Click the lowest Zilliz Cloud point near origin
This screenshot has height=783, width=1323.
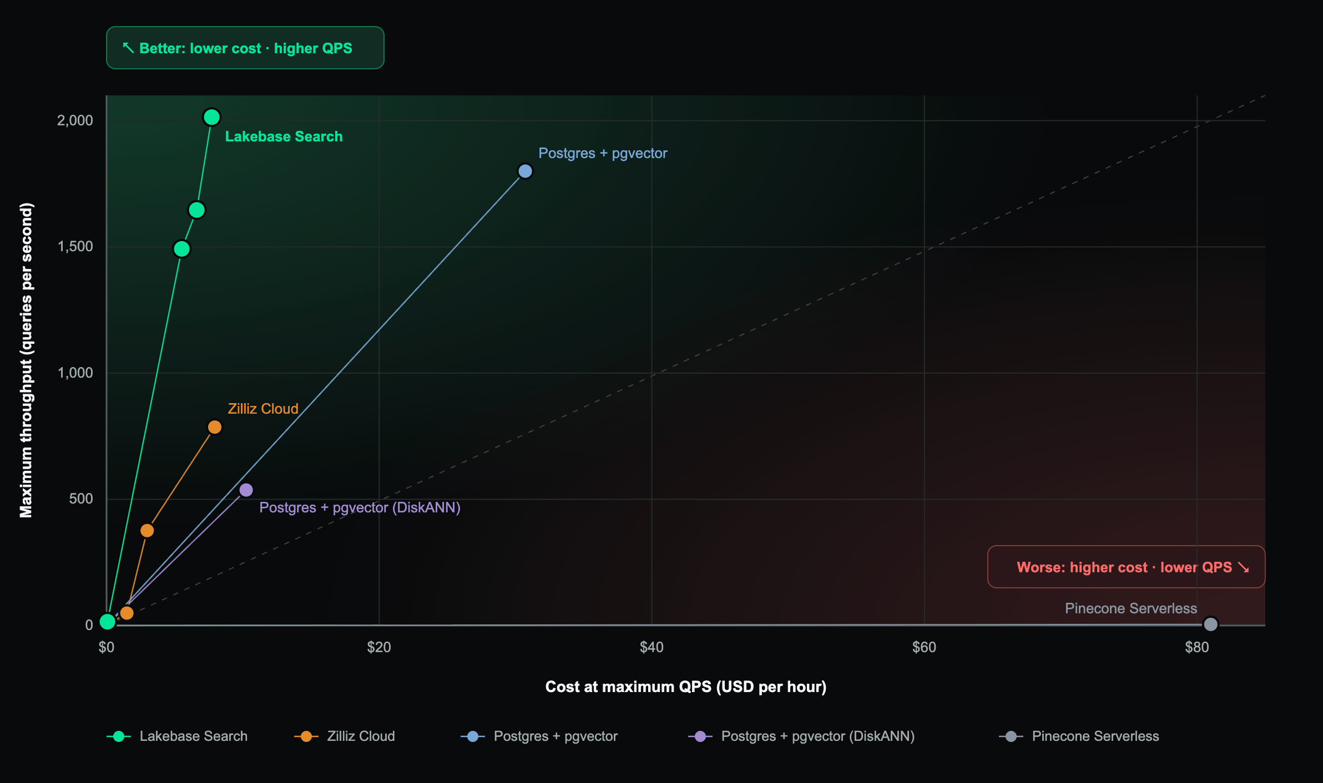coord(127,613)
